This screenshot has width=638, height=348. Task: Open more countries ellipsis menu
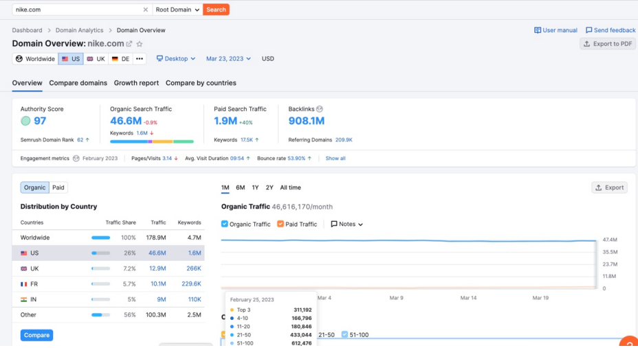(140, 59)
